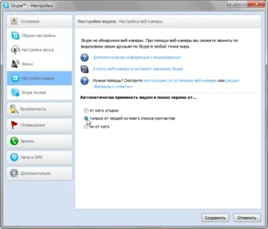Select the 'ни от кого' radio option
268x229 pixels.
(86, 127)
